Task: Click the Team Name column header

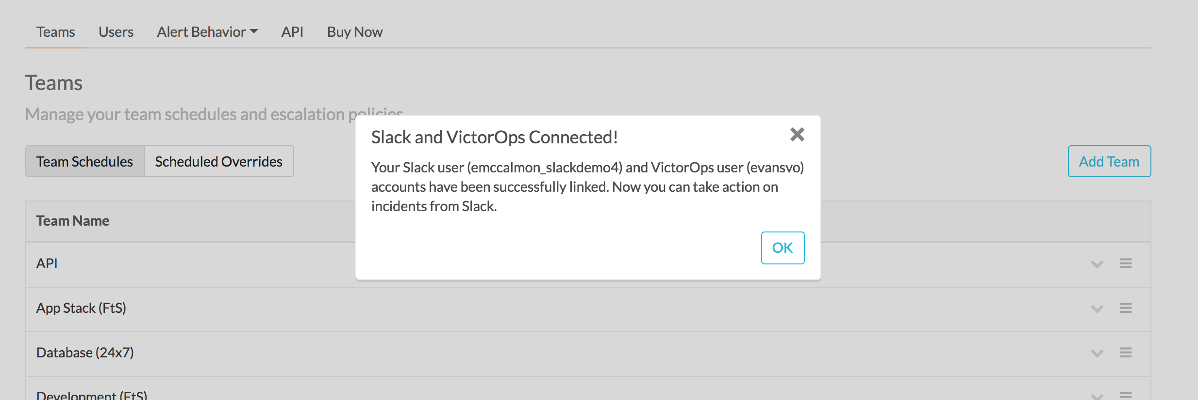Action: tap(73, 221)
